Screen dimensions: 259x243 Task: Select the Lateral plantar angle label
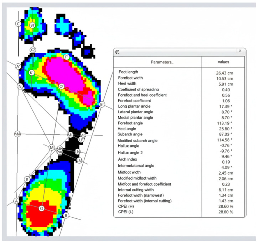click(x=135, y=112)
